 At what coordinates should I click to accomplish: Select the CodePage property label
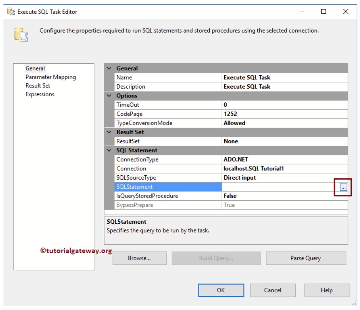[x=168, y=114]
